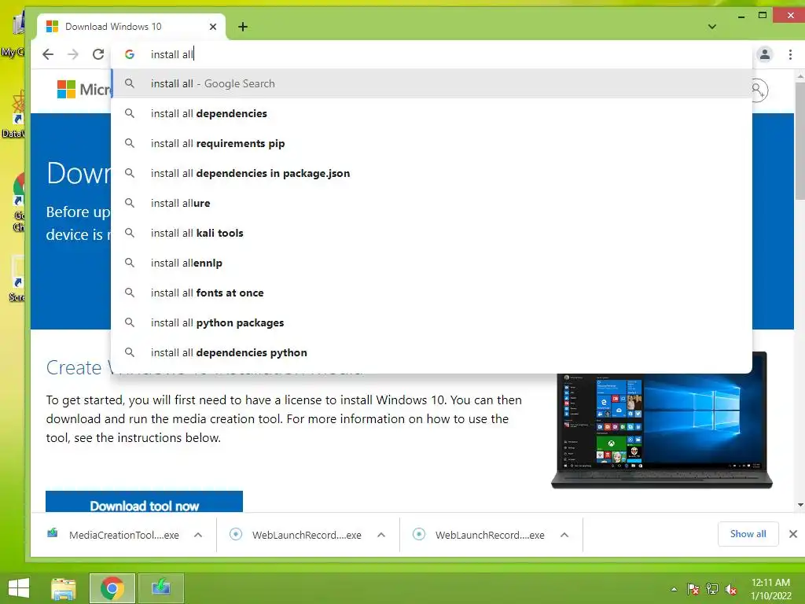Go back using the browser back arrow
Image resolution: width=805 pixels, height=604 pixels.
48,54
